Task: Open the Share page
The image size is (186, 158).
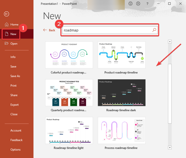Action: click(x=14, y=95)
